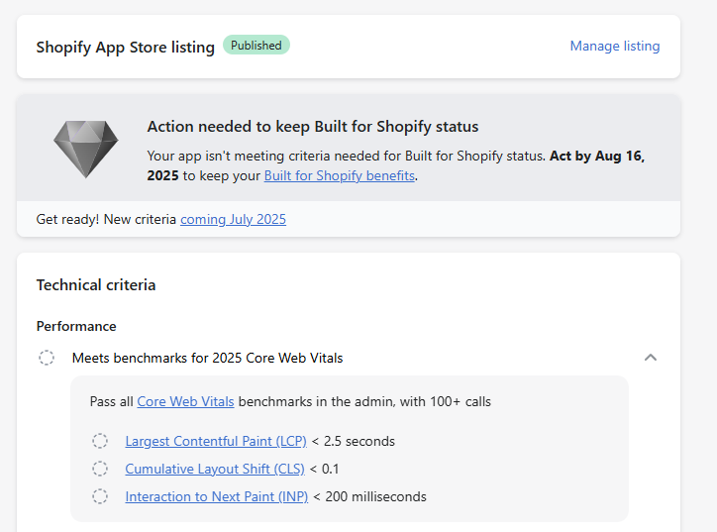Click the pending circle next to CLS
The image size is (717, 532).
[100, 469]
